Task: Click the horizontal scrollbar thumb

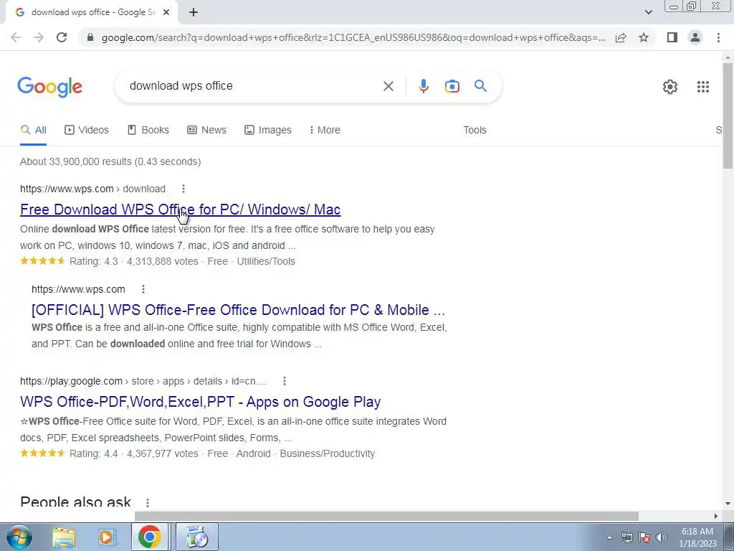Action: (386, 516)
